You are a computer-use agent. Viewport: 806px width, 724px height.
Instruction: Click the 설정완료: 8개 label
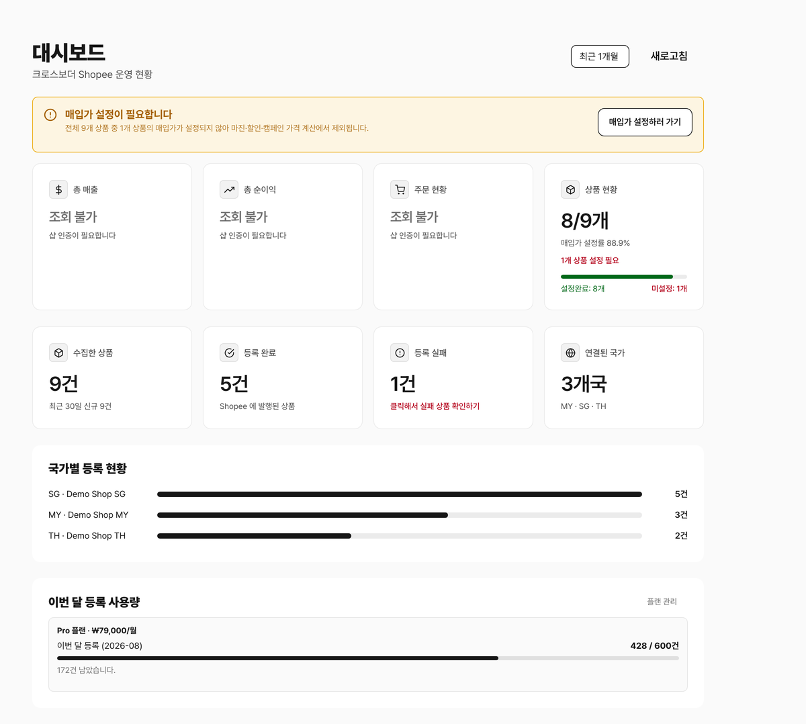pyautogui.click(x=583, y=289)
